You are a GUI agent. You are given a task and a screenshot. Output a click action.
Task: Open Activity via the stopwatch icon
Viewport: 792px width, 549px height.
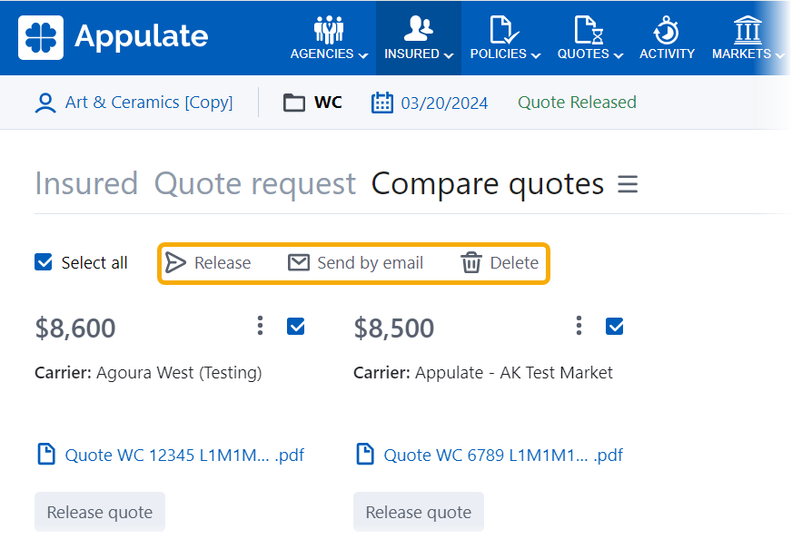(x=667, y=30)
